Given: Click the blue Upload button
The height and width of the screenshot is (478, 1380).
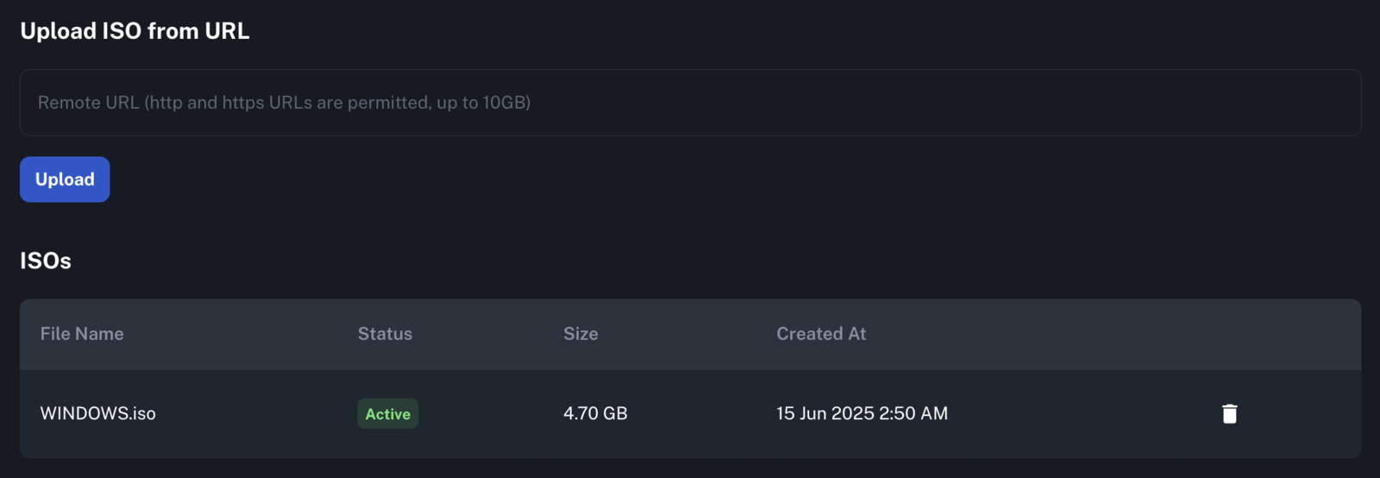Looking at the screenshot, I should [x=65, y=179].
